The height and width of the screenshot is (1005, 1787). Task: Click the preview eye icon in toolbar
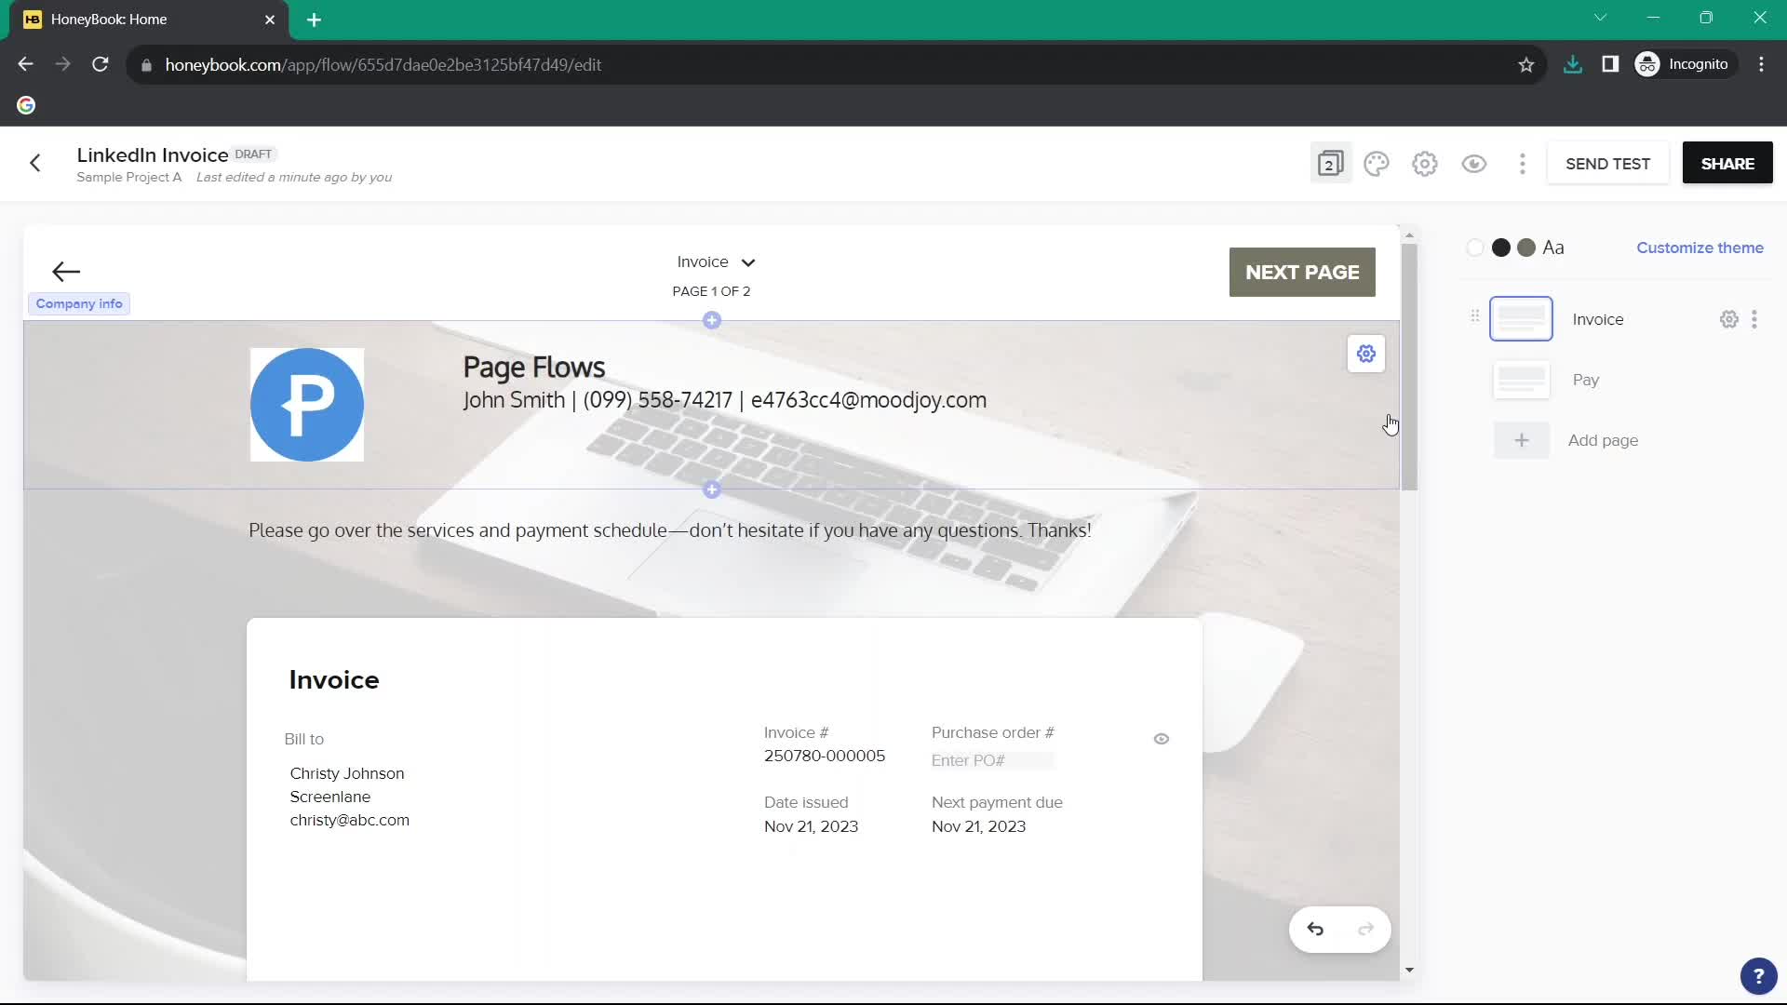click(x=1474, y=163)
